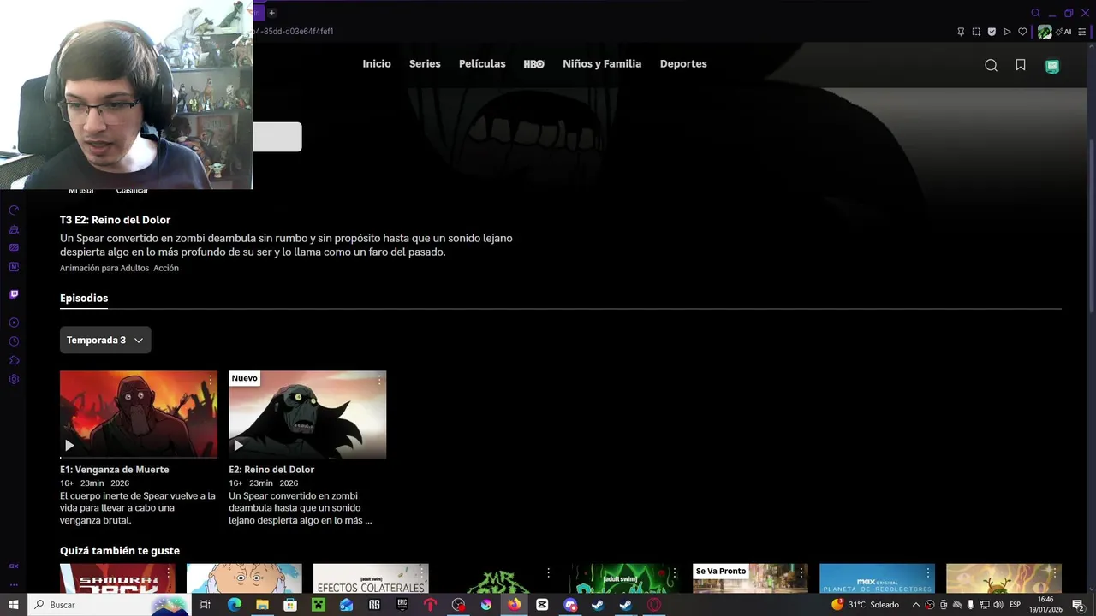
Task: Open the 31°C Soleado weather widget
Action: (x=866, y=605)
